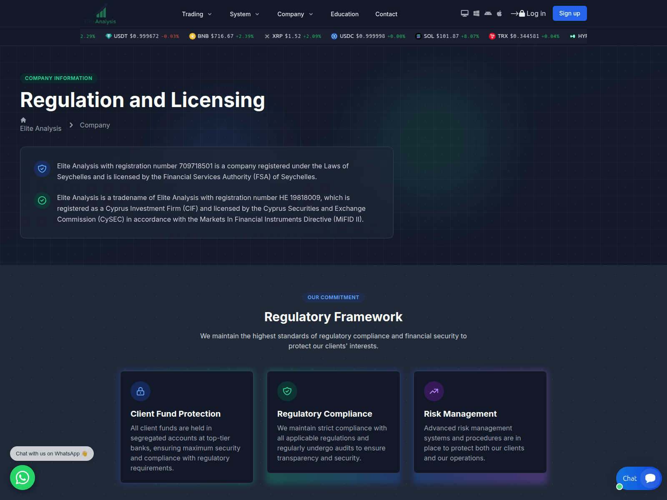This screenshot has width=667, height=500.
Task: Click the green check icon beside CySEC statement
Action: (x=42, y=200)
